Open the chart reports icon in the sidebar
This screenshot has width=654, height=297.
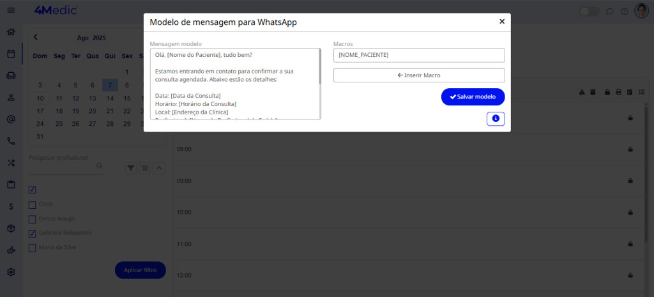(11, 250)
